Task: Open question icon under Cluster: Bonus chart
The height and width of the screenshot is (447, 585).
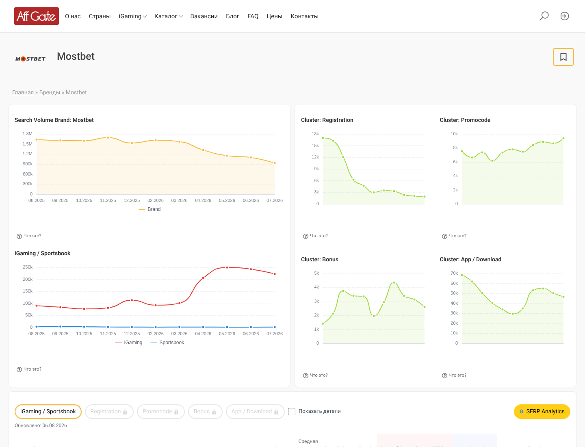Action: coord(305,375)
